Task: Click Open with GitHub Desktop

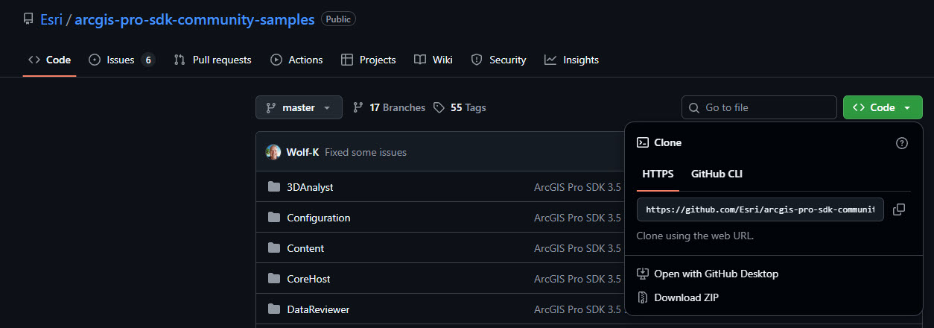Action: 716,274
